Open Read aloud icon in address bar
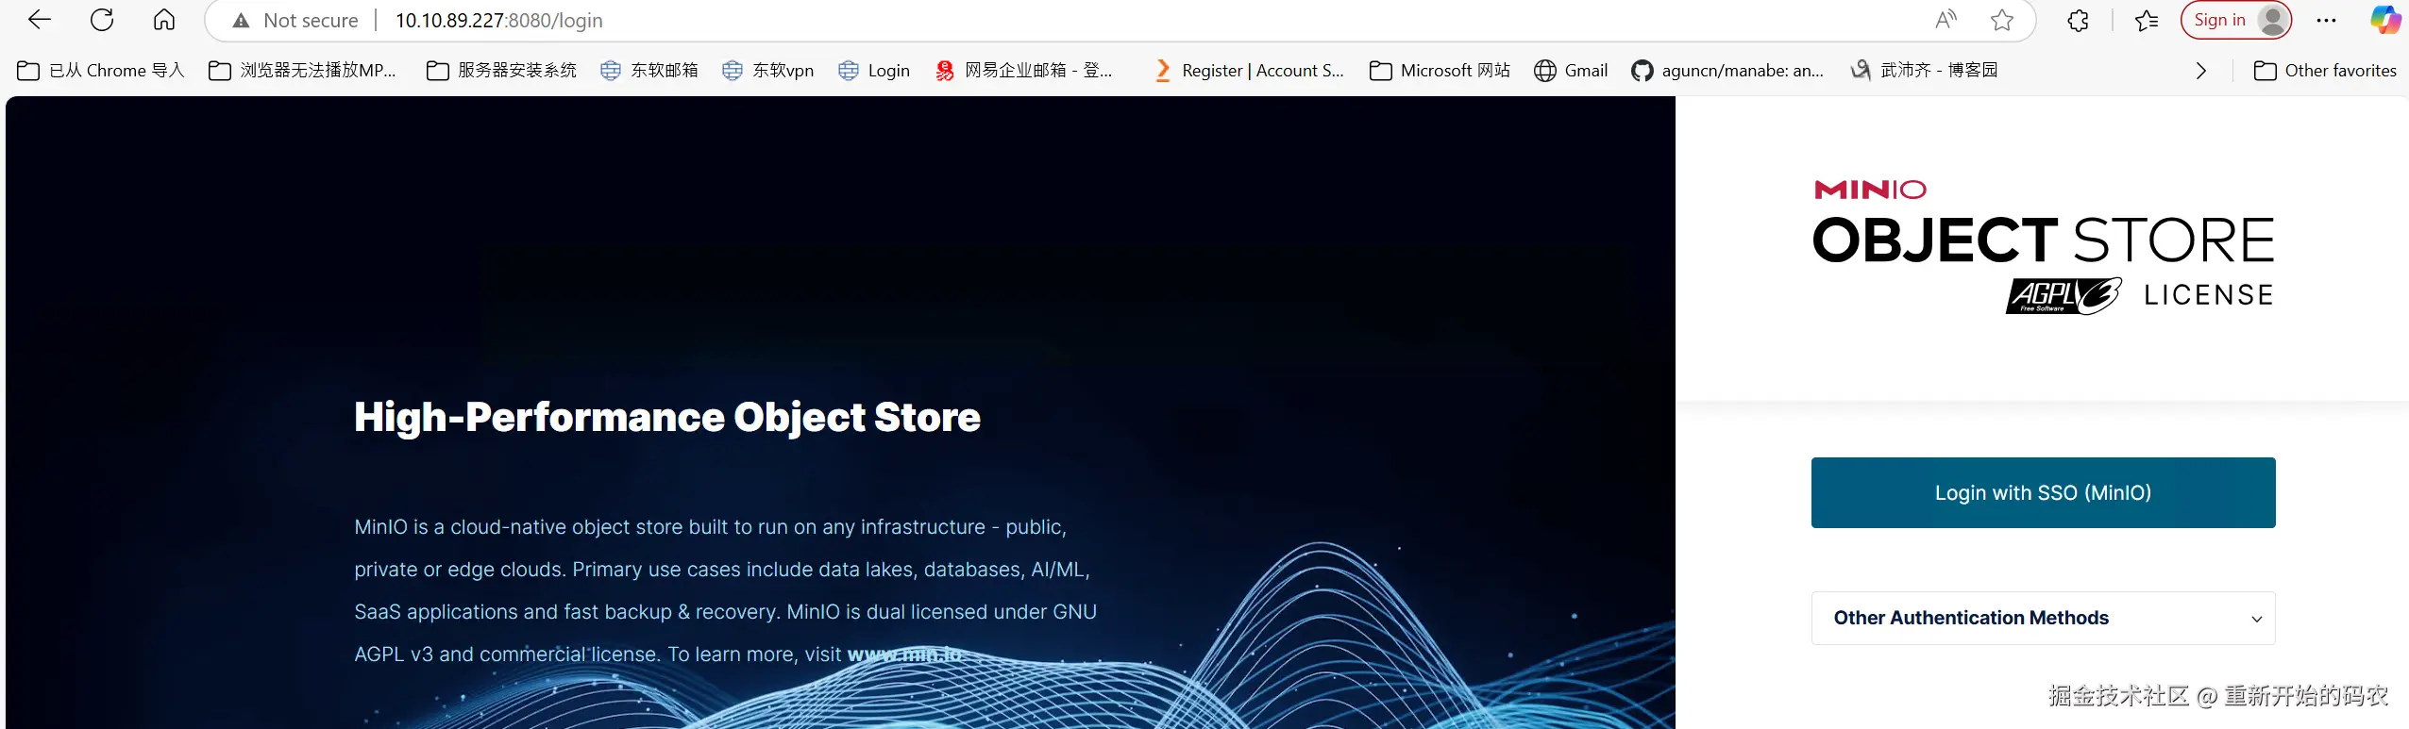 click(x=1946, y=20)
